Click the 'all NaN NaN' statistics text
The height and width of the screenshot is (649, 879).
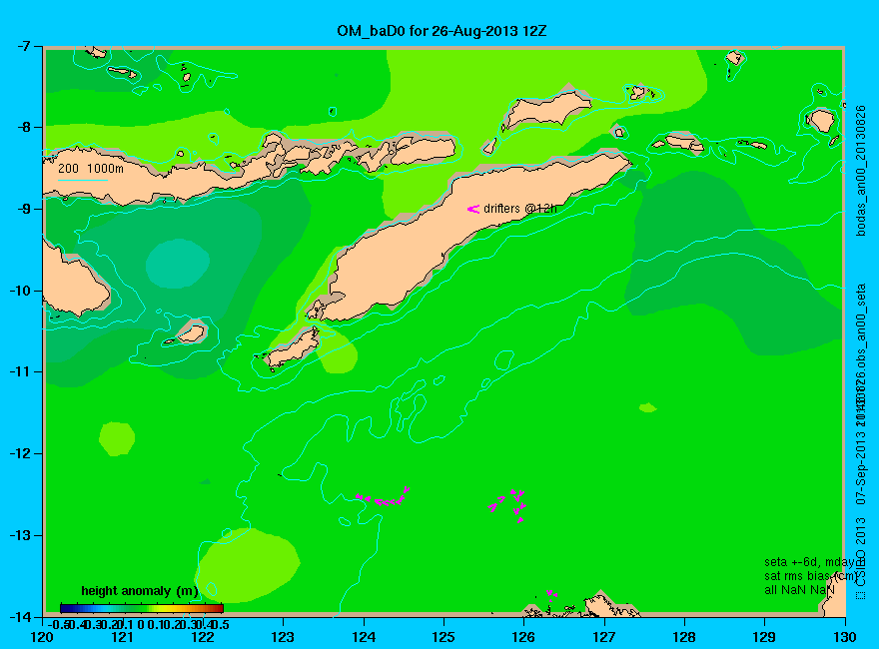point(799,590)
